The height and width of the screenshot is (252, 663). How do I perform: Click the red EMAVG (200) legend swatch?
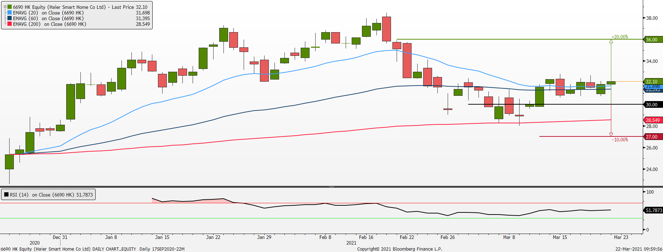[10, 24]
